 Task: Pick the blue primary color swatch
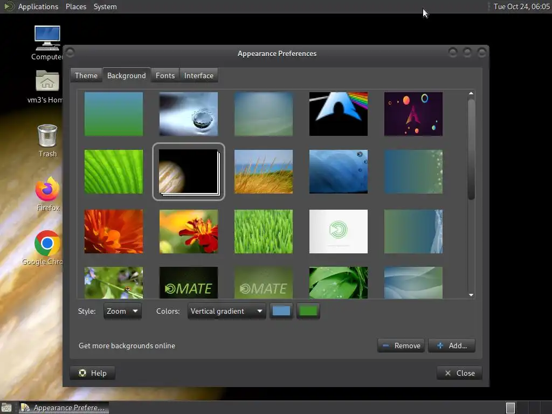[281, 311]
